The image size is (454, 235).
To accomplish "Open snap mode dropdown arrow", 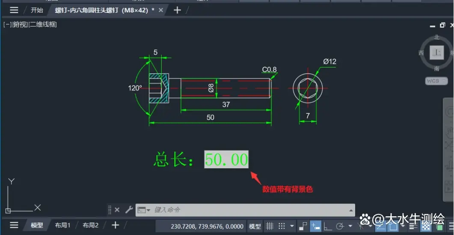I will [292, 226].
